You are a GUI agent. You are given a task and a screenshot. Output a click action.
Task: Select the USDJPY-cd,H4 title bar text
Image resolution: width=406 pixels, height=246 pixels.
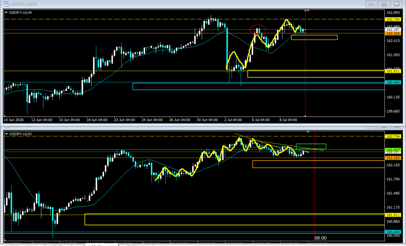[23, 4]
